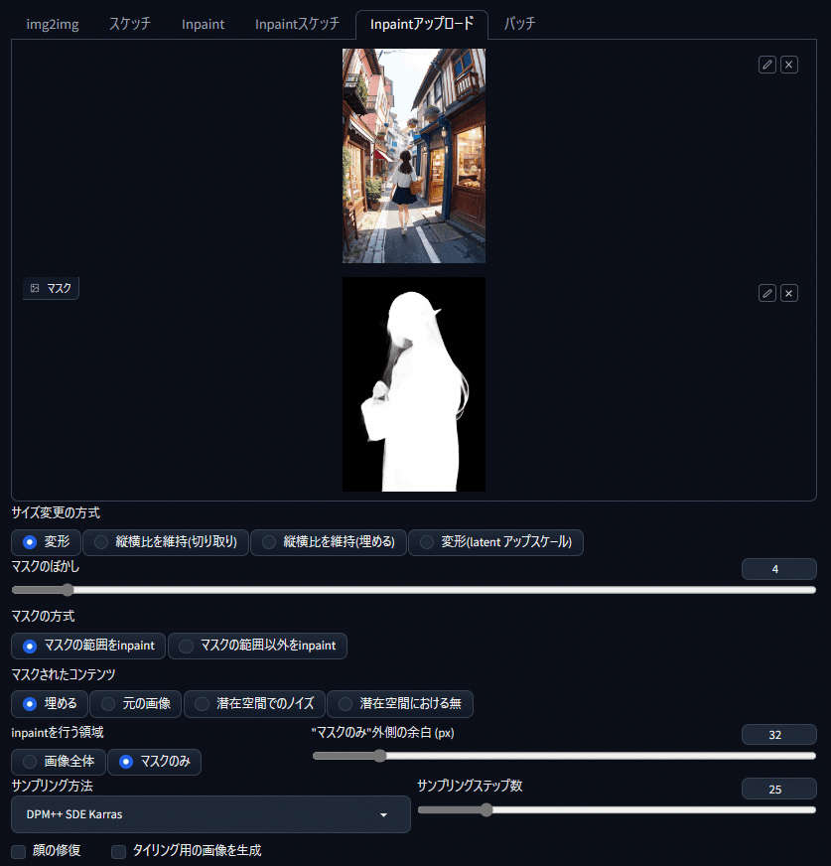The image size is (831, 866).
Task: Click the black and white mask preview image
Action: click(413, 384)
